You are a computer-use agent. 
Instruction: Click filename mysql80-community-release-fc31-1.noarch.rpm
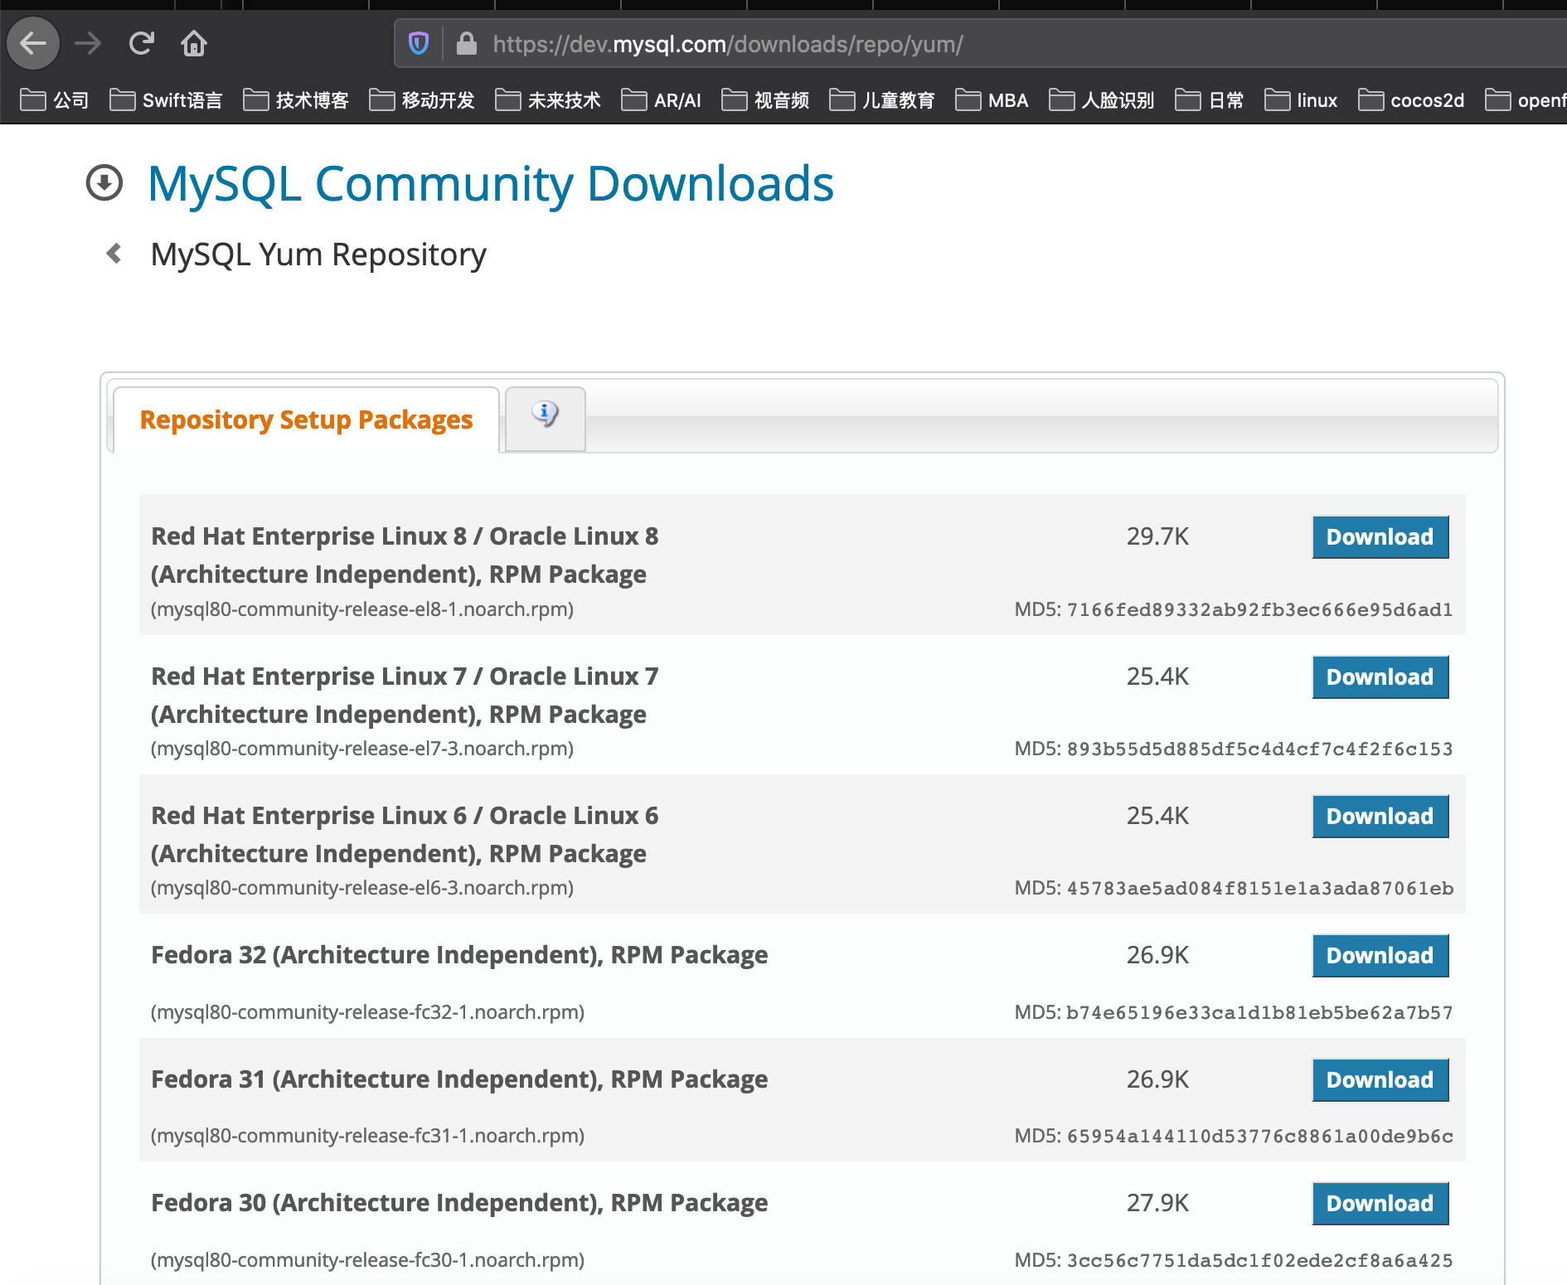coord(367,1136)
